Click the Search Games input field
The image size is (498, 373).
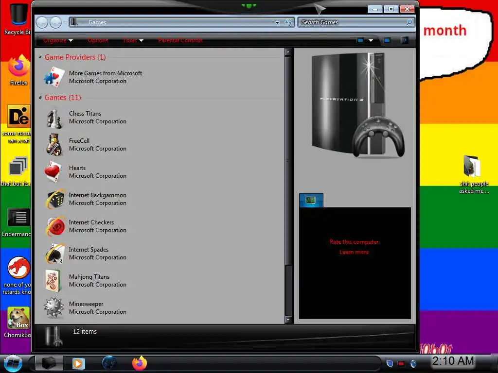tap(353, 22)
